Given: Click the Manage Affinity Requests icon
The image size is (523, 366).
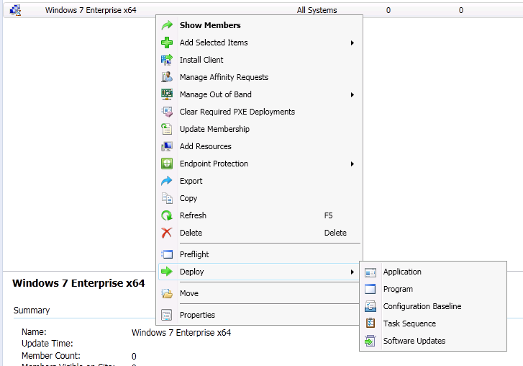Looking at the screenshot, I should tap(167, 77).
